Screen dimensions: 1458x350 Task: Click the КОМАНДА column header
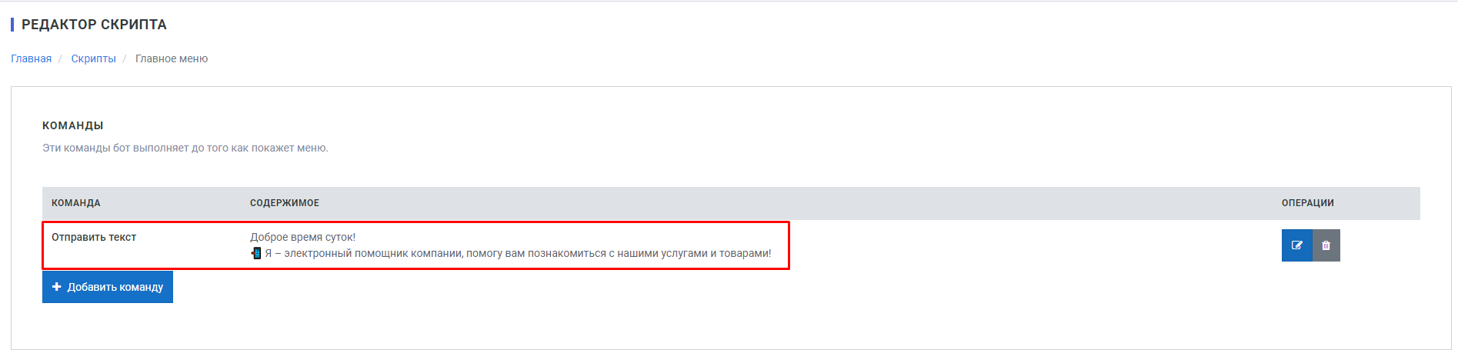(x=76, y=203)
